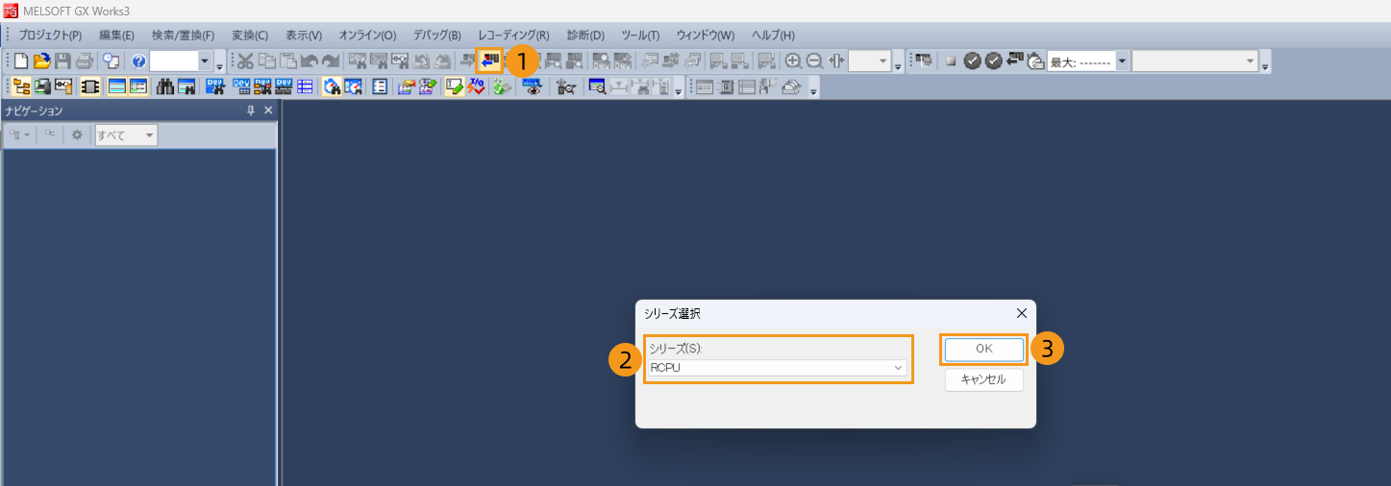This screenshot has height=486, width=1391.
Task: Open the レコーディング(R) menu
Action: tap(513, 35)
